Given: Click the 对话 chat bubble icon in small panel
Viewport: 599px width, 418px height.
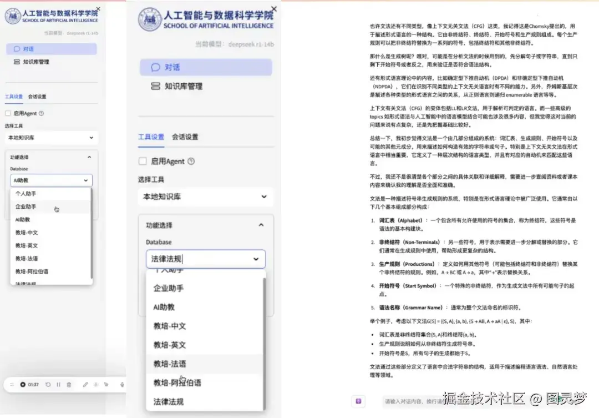Looking at the screenshot, I should coord(17,49).
